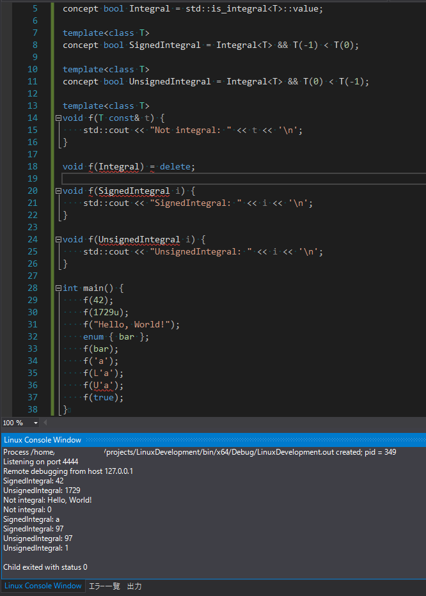Click 'UnsignedIntegral' parameter type on line 24
Viewport: 426px width, 596px height.
(x=139, y=239)
